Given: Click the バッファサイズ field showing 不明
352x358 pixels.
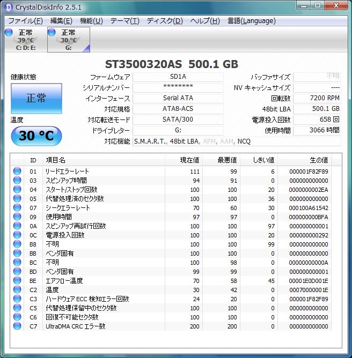Looking at the screenshot, I should coord(317,77).
